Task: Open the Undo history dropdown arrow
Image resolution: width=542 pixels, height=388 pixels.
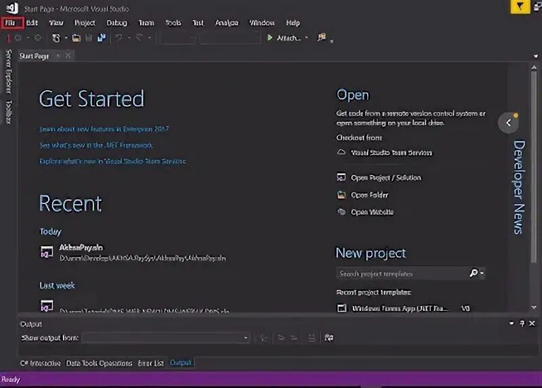Action: pos(129,38)
